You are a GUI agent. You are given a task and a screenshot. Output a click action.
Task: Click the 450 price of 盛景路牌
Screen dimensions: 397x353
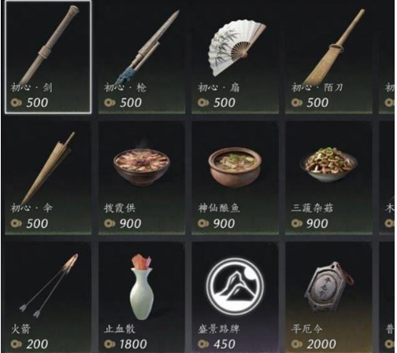(224, 344)
